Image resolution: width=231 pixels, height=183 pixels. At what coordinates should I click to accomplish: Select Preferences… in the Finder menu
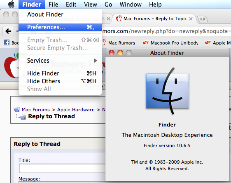coord(60,27)
